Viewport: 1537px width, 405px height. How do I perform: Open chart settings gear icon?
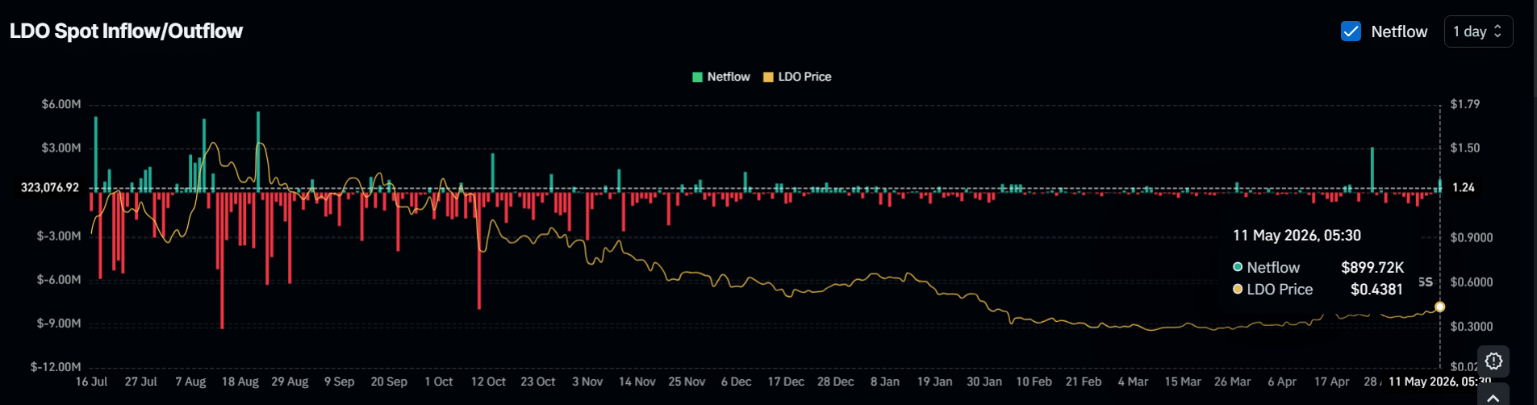point(1493,361)
